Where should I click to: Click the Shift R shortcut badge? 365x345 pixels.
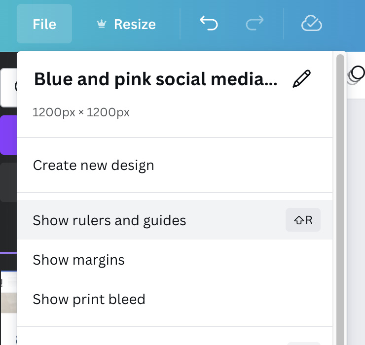click(x=303, y=220)
